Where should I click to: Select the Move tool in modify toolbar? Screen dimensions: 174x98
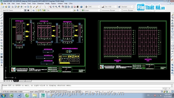pyautogui.click(x=172, y=29)
